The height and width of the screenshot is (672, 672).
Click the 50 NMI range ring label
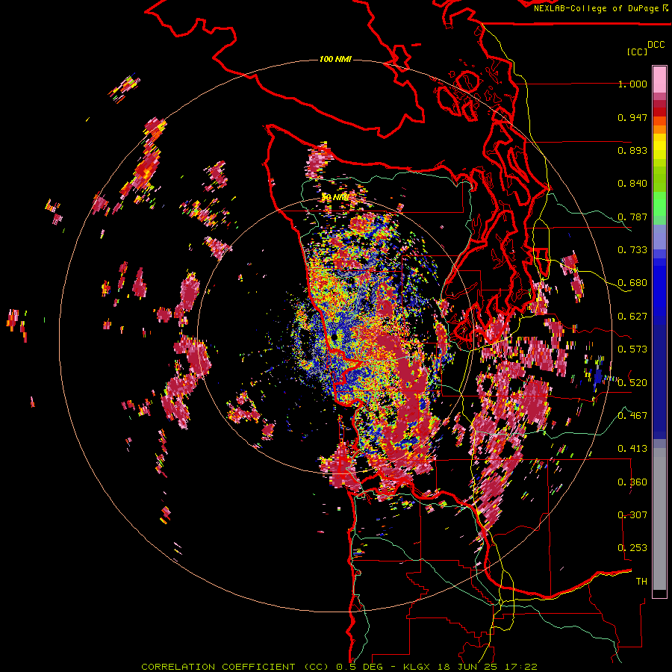pyautogui.click(x=335, y=198)
